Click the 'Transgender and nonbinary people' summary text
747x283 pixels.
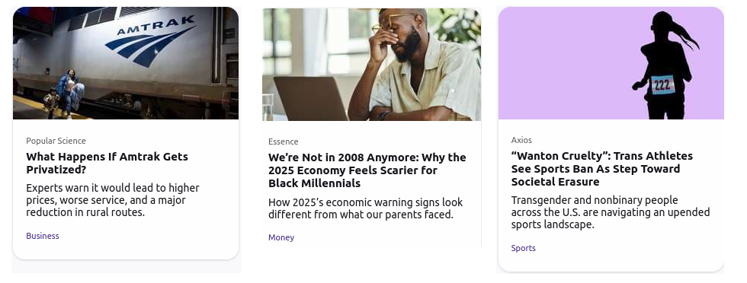pos(611,212)
